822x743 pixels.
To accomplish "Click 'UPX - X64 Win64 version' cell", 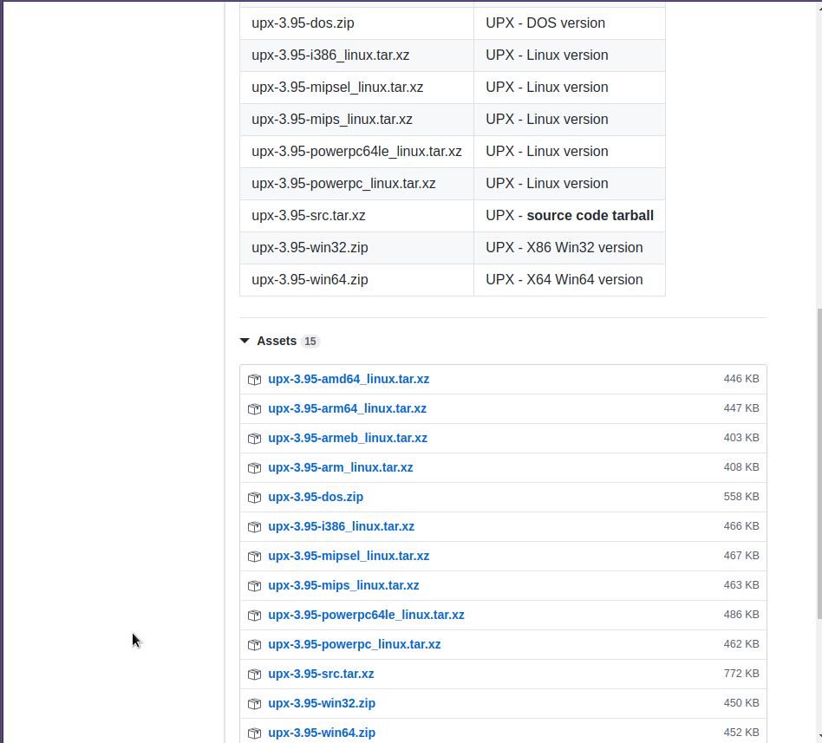I will tap(570, 279).
